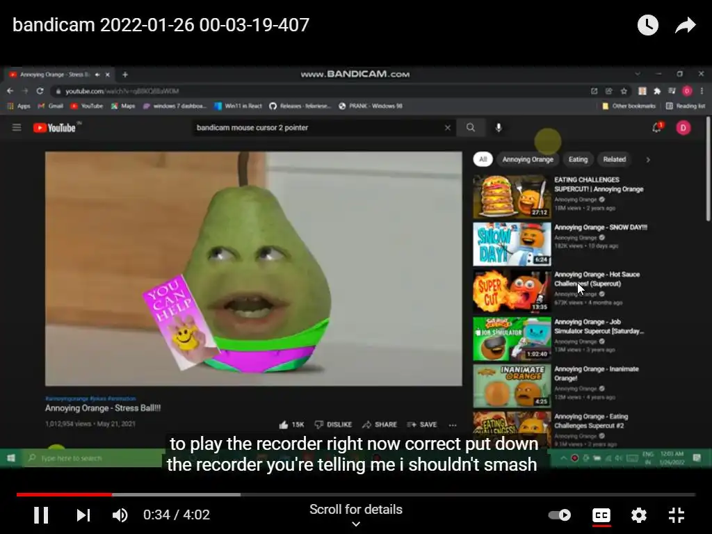This screenshot has height=534, width=712.
Task: Expand Scroll for details chevron
Action: (356, 524)
